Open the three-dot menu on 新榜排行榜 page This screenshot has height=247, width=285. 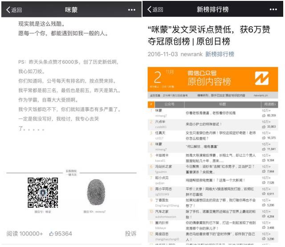click(274, 9)
